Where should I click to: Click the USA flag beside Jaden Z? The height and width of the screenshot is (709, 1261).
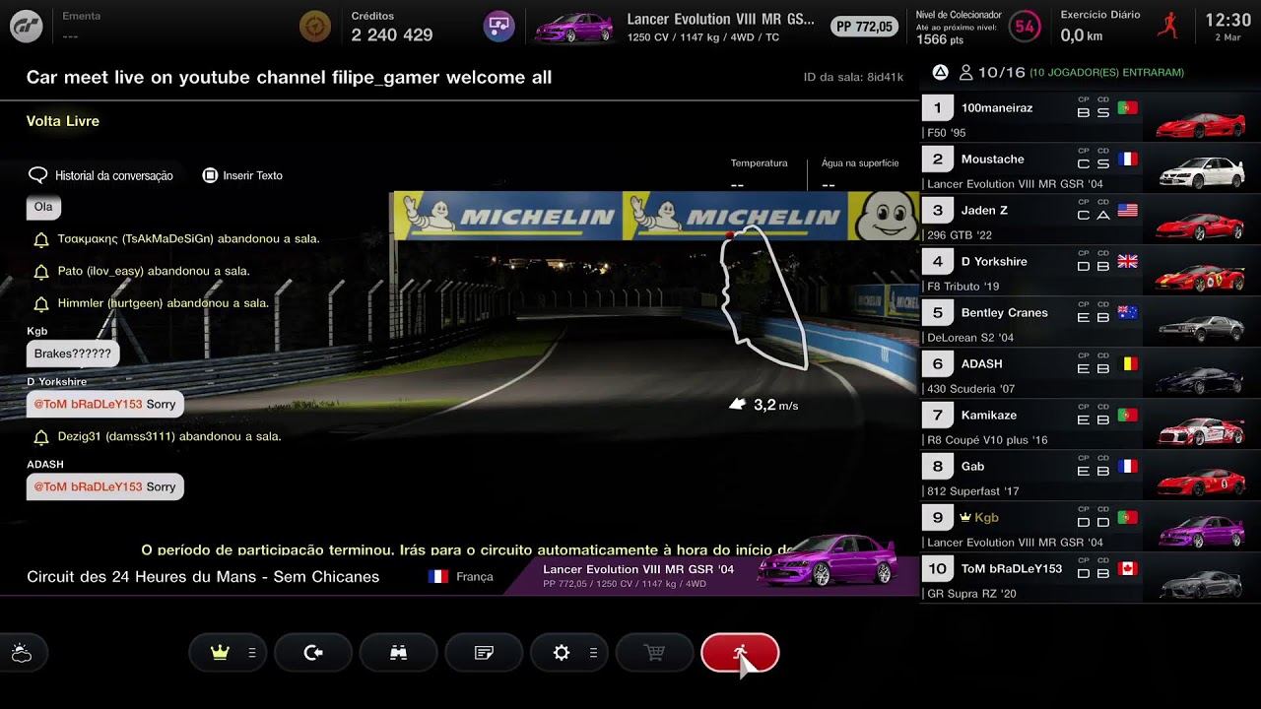pos(1128,210)
